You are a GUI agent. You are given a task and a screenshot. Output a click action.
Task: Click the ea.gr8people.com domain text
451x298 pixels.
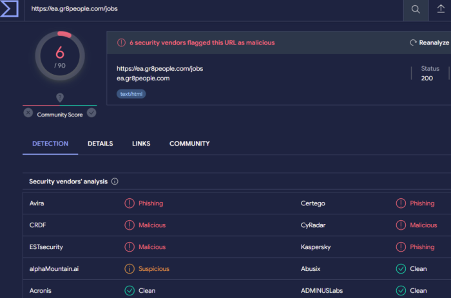(143, 79)
